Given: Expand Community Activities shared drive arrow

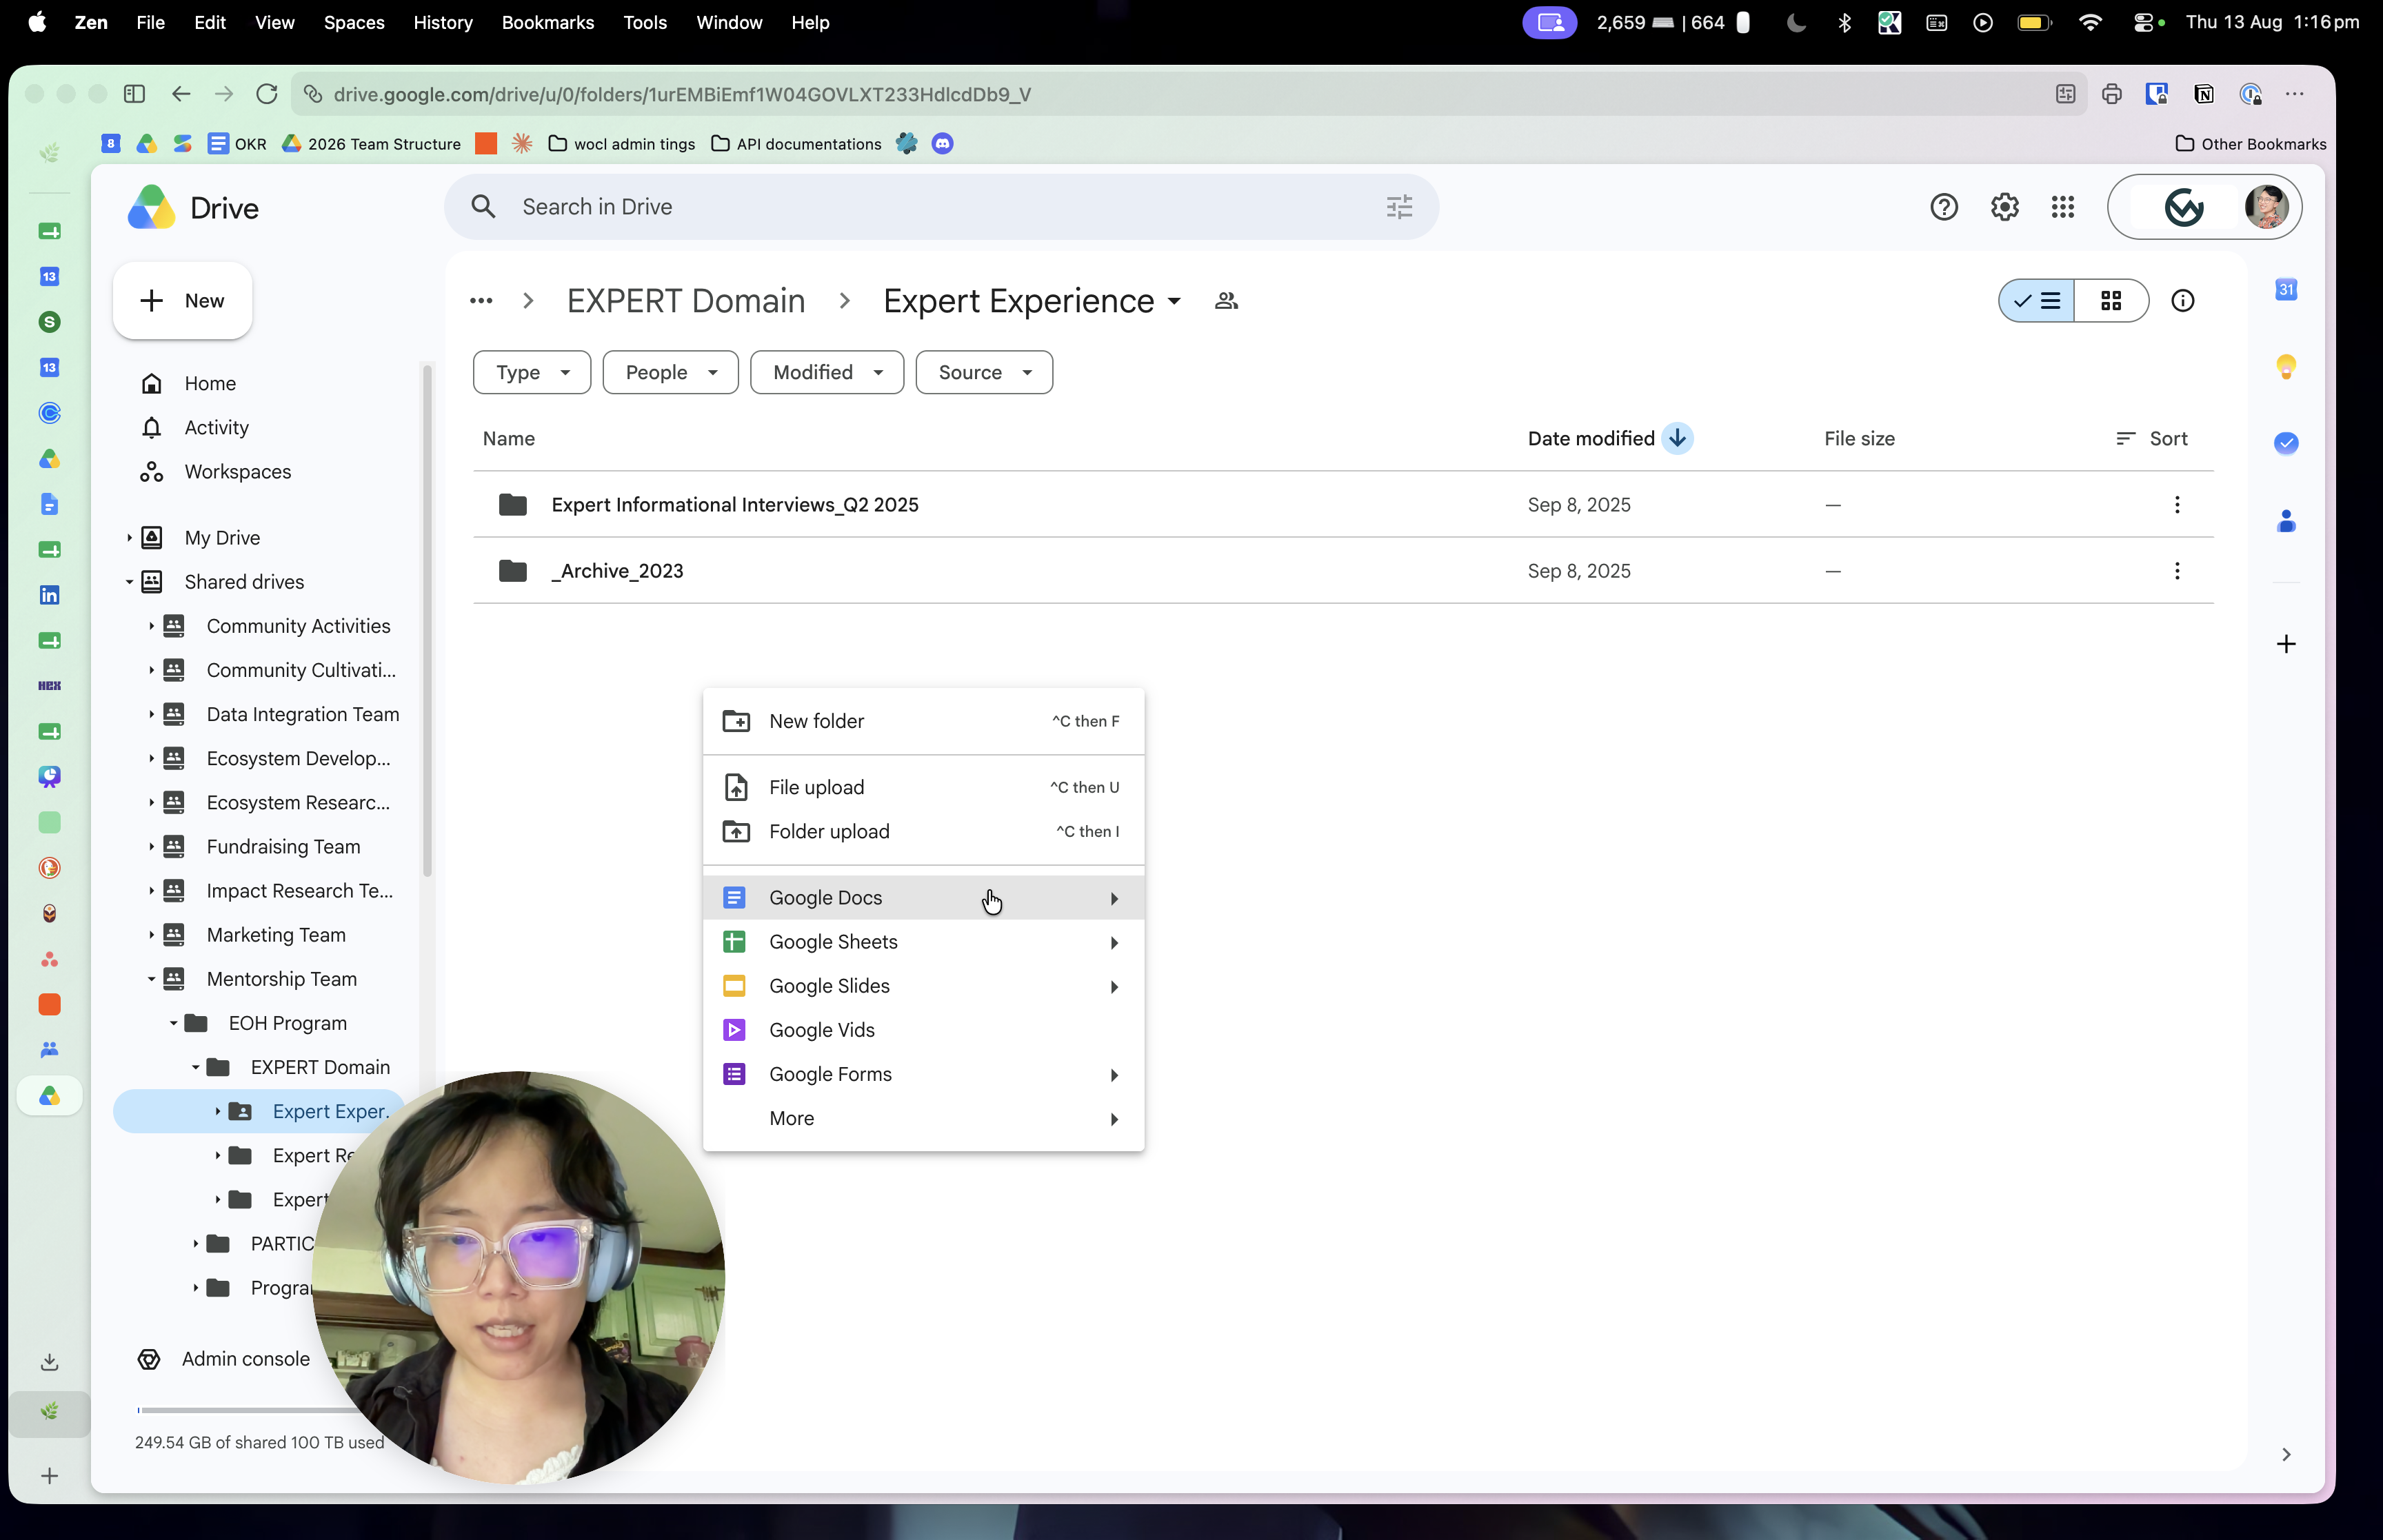Looking at the screenshot, I should (151, 626).
